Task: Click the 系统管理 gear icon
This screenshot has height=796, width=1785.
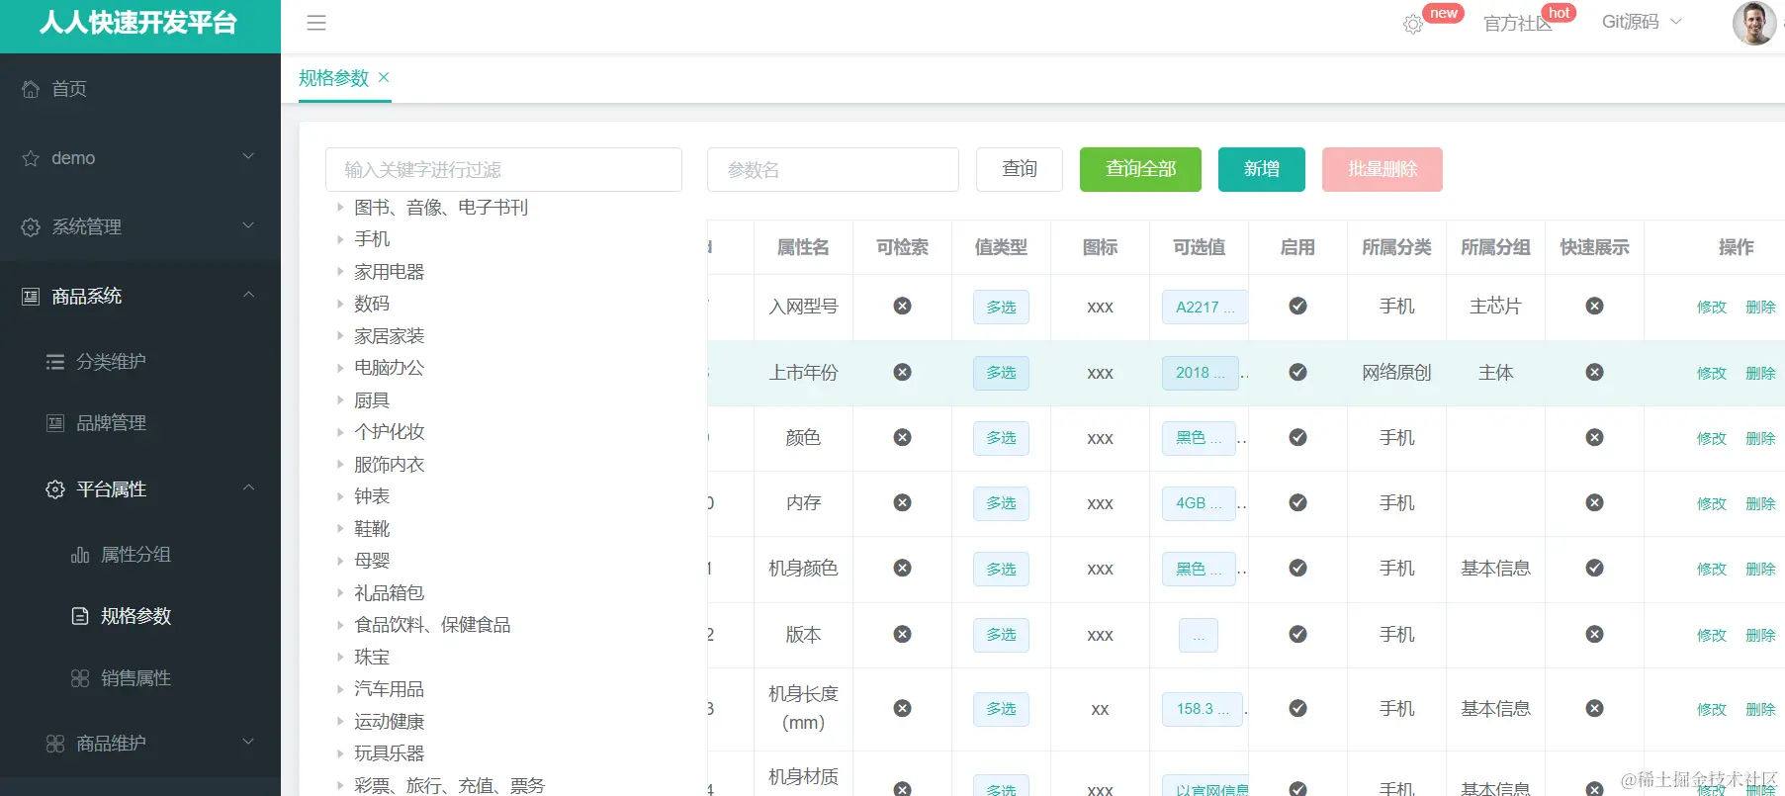Action: (31, 226)
